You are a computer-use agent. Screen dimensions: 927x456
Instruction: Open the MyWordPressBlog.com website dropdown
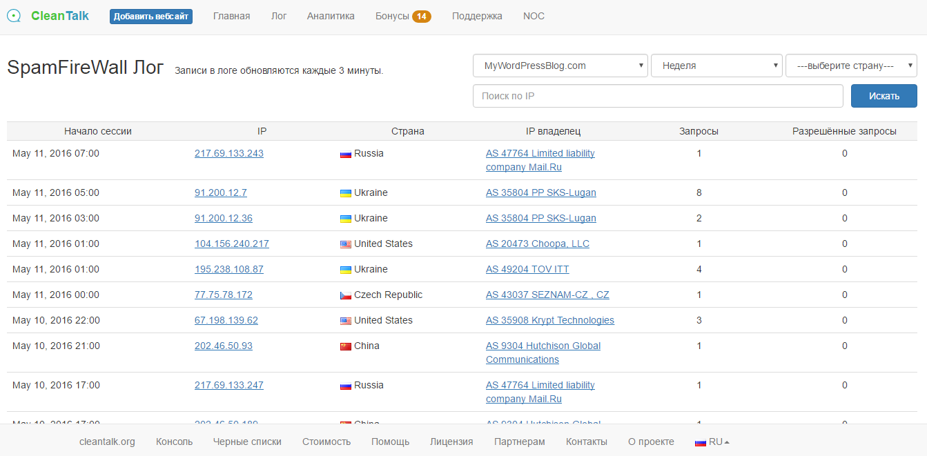coord(560,65)
